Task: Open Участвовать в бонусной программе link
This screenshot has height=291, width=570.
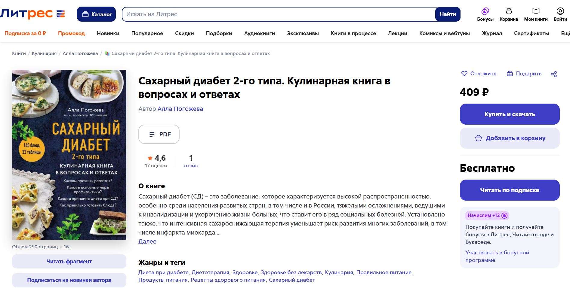Action: tap(497, 256)
